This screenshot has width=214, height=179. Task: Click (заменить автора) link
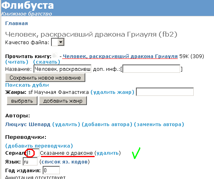pyautogui.click(x=159, y=125)
